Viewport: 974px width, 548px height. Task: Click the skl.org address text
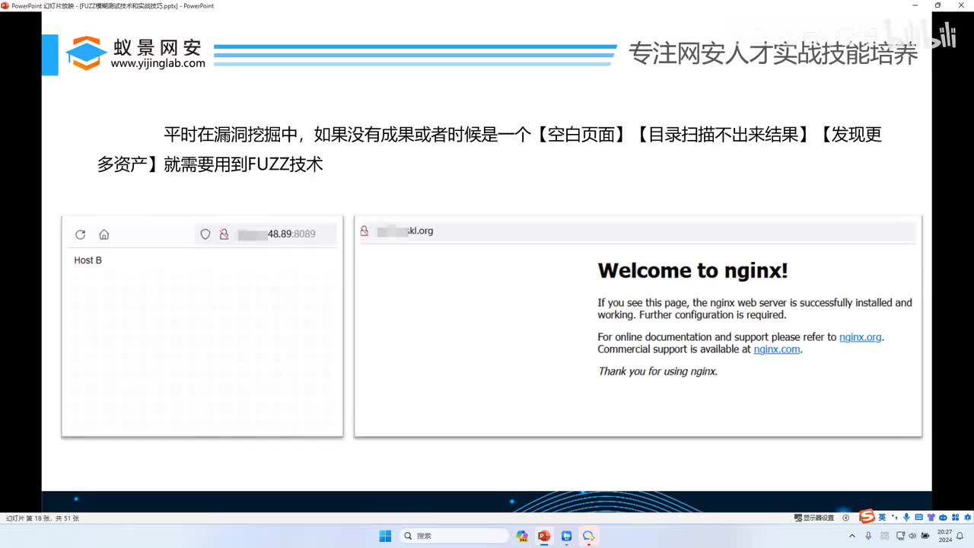click(x=421, y=231)
